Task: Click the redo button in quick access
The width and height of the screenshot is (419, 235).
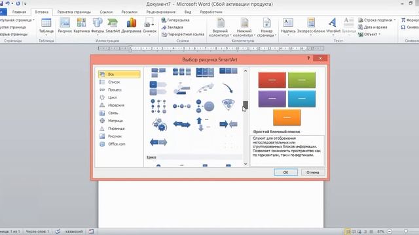Action: pyautogui.click(x=18, y=3)
